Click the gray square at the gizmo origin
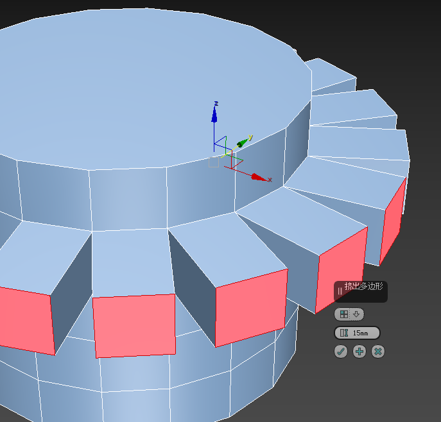The width and height of the screenshot is (441, 422). [x=214, y=162]
